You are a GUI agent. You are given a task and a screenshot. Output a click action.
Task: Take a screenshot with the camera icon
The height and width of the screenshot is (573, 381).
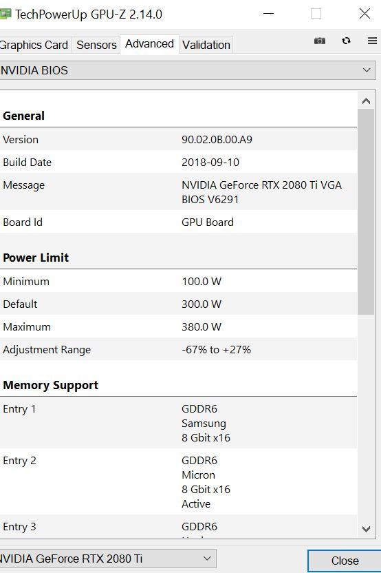click(x=320, y=41)
